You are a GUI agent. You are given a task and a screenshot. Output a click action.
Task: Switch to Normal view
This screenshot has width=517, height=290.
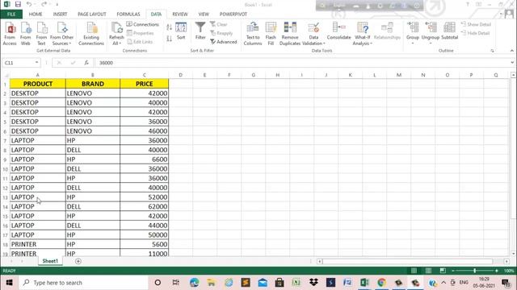point(414,271)
